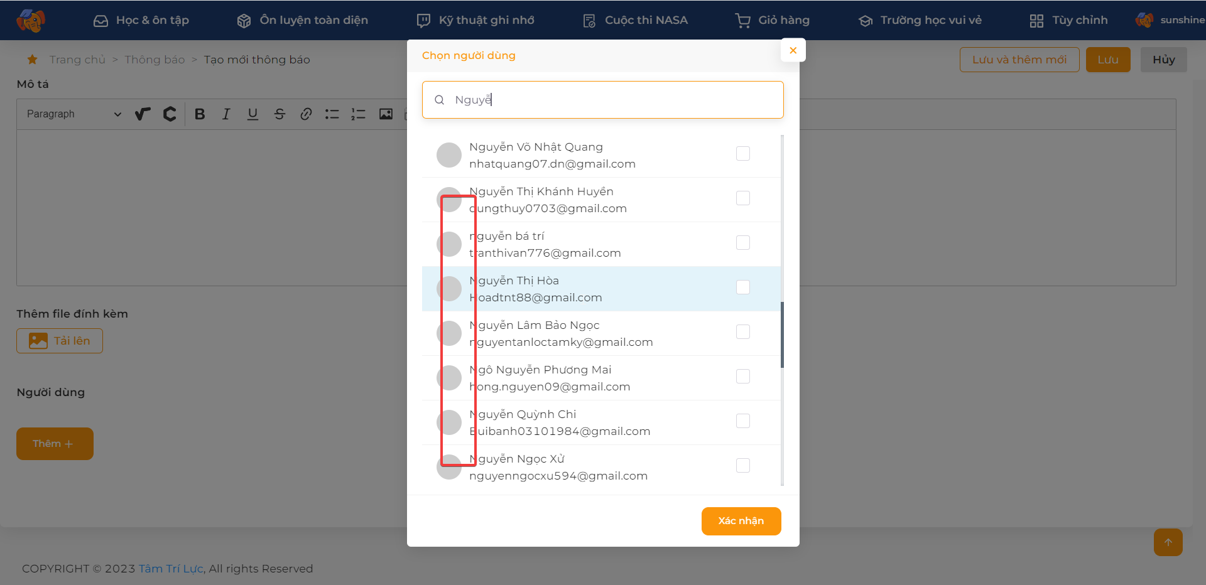The image size is (1206, 585).
Task: Open the Paragraph style dropdown
Action: [73, 114]
